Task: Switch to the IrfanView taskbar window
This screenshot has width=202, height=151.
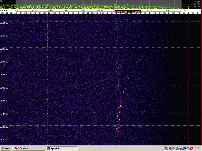Action: click(29, 148)
